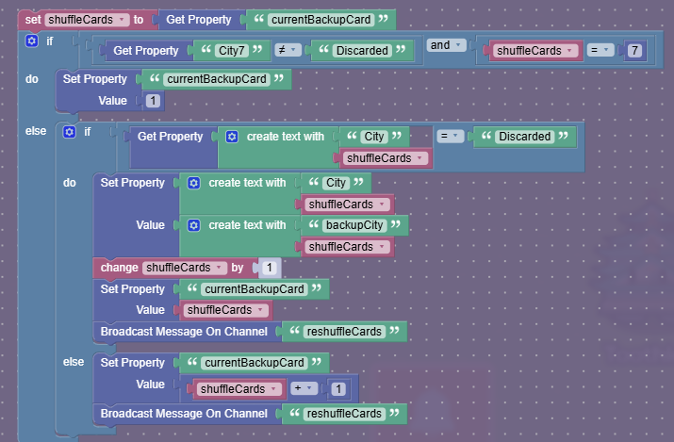
Task: Edit the backupCity text field
Action: coord(353,225)
